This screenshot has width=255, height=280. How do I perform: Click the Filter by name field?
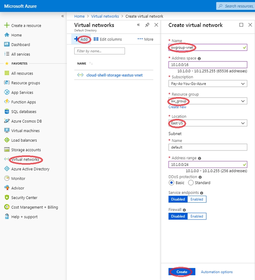click(x=99, y=51)
